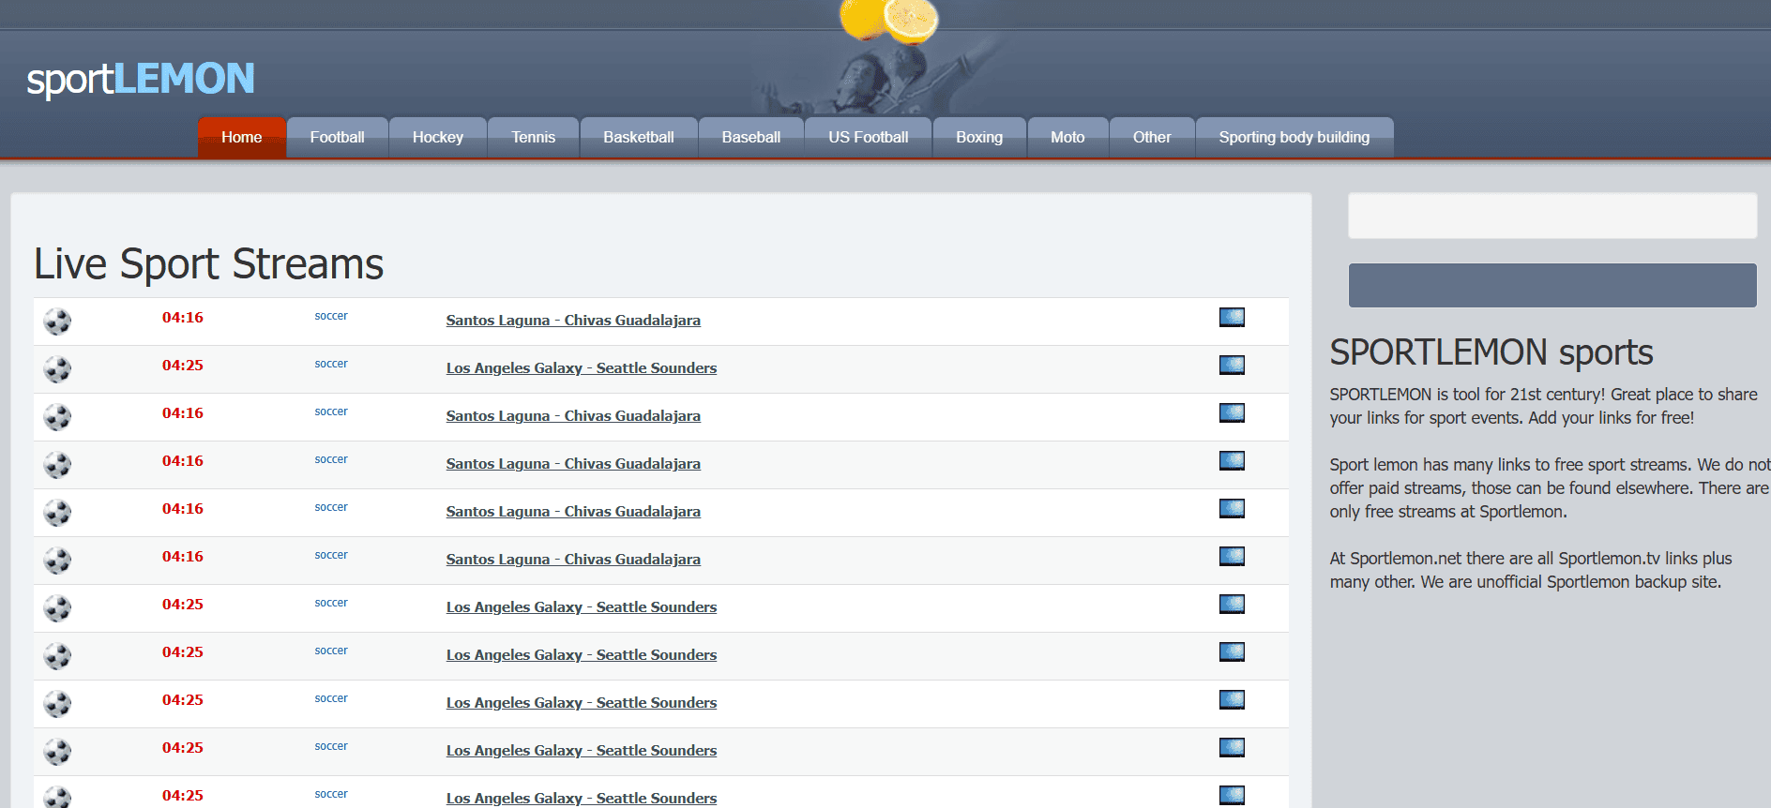1771x808 pixels.
Task: Click the soccer ball icon in the first row
Action: tap(57, 322)
